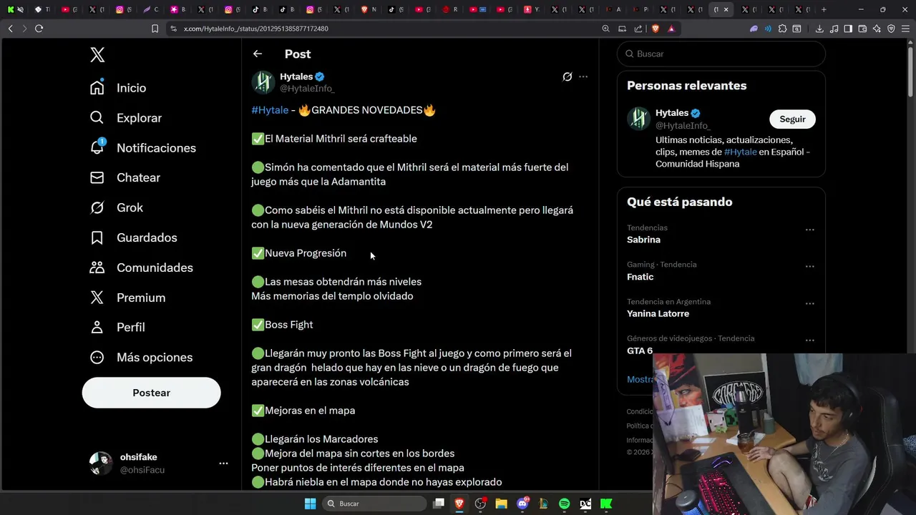Open Comunidades in the sidebar
The image size is (916, 515).
coord(142,268)
